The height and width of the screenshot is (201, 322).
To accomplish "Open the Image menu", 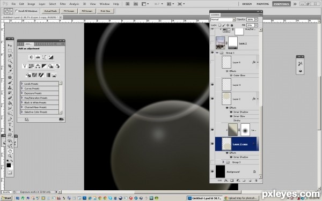I will pos(31,4).
